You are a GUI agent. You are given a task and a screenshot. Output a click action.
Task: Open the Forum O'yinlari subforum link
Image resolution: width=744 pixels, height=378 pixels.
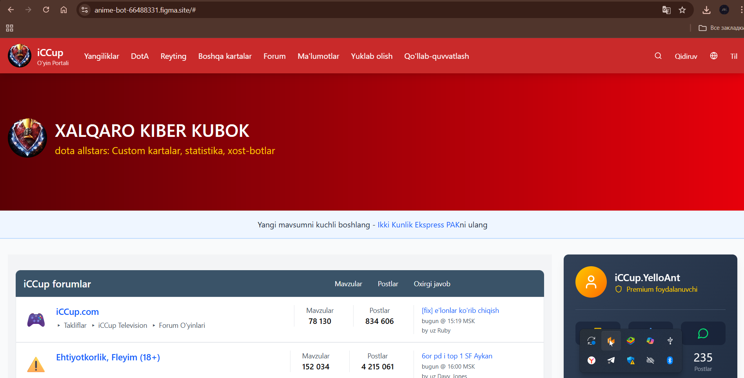coord(182,325)
